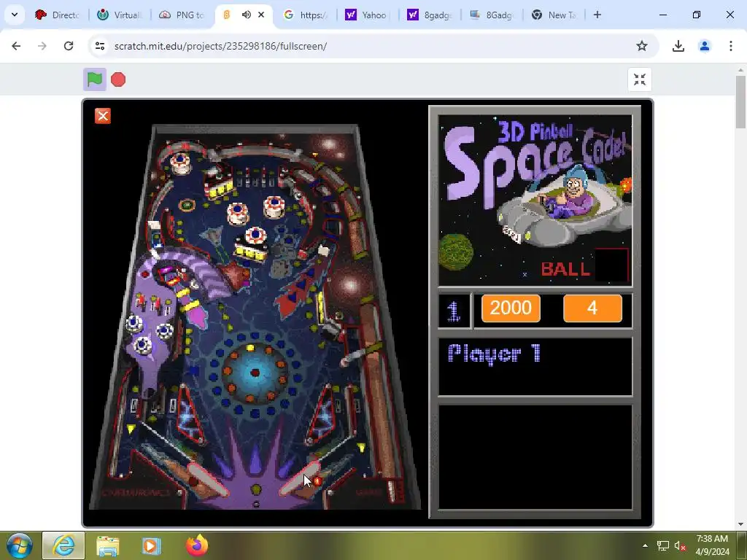Close the game with the orange X button
Image resolution: width=747 pixels, height=560 pixels.
click(x=102, y=116)
